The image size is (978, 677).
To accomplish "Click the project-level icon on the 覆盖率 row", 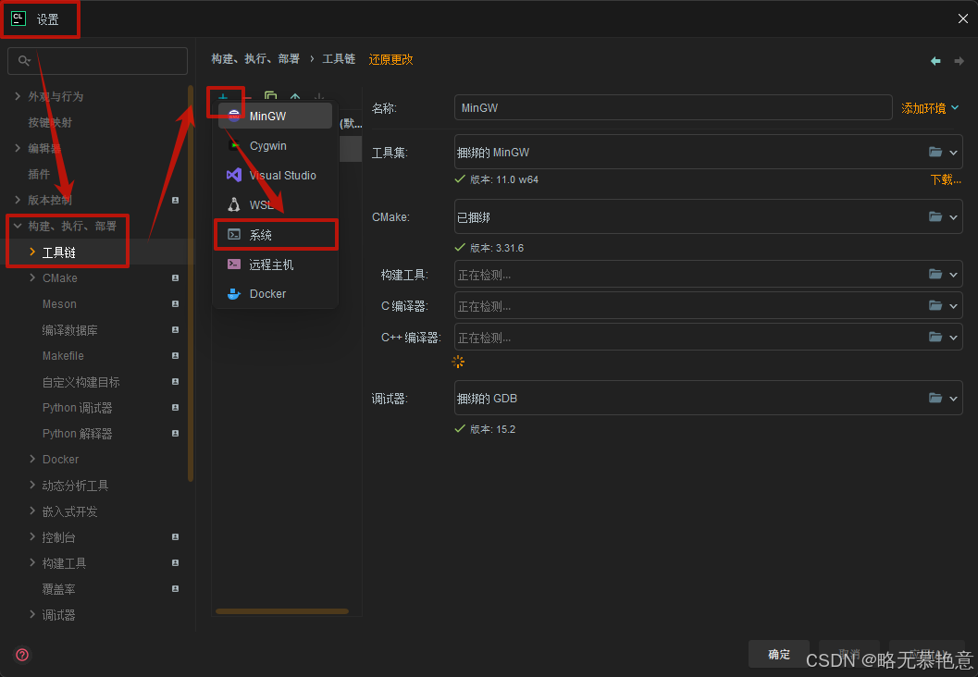I will (x=175, y=588).
